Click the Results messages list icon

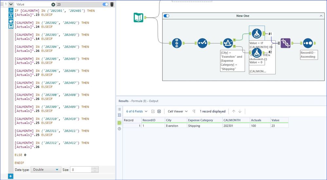click(119, 109)
